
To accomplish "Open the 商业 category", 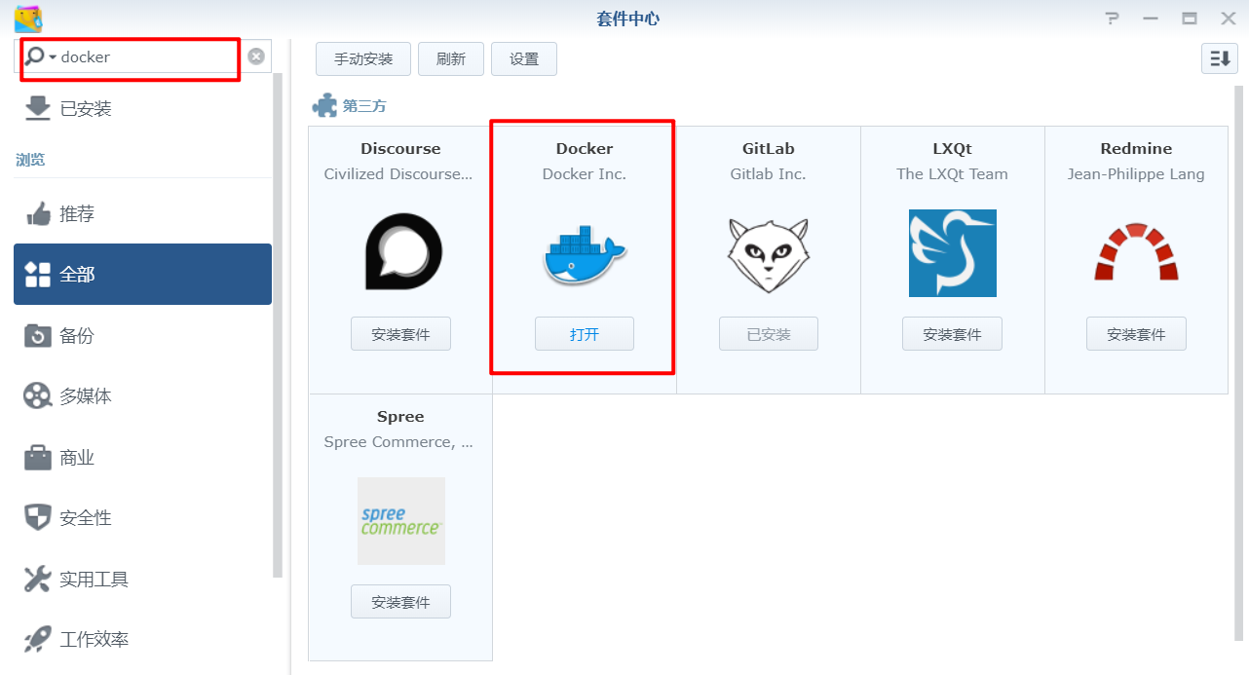I will (x=142, y=457).
